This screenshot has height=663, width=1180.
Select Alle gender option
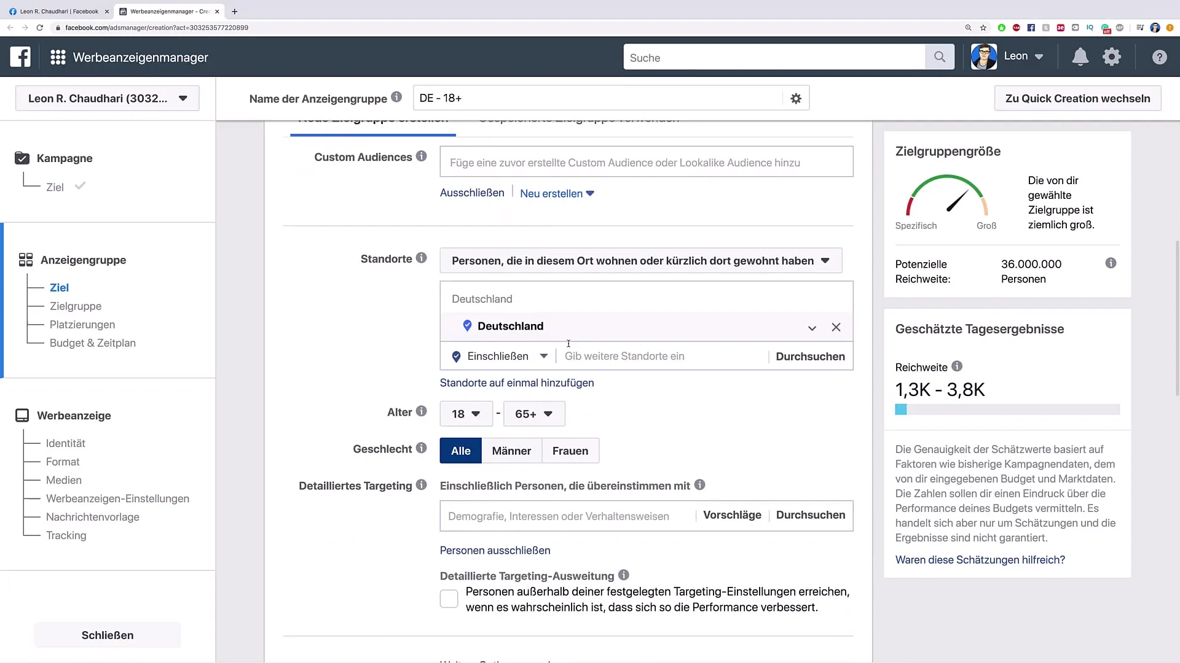(x=461, y=451)
